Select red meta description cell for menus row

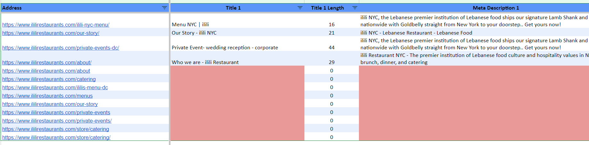pos(474,95)
